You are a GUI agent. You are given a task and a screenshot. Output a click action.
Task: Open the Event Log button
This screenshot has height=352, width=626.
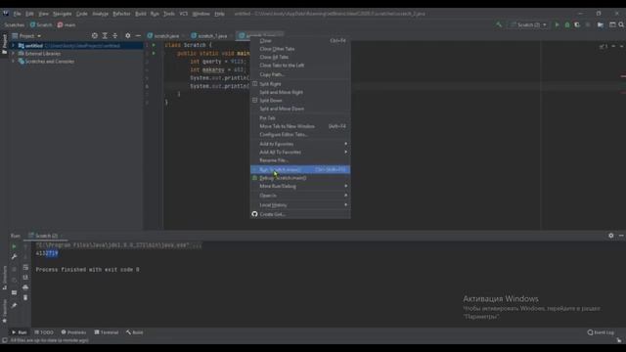tap(601, 332)
